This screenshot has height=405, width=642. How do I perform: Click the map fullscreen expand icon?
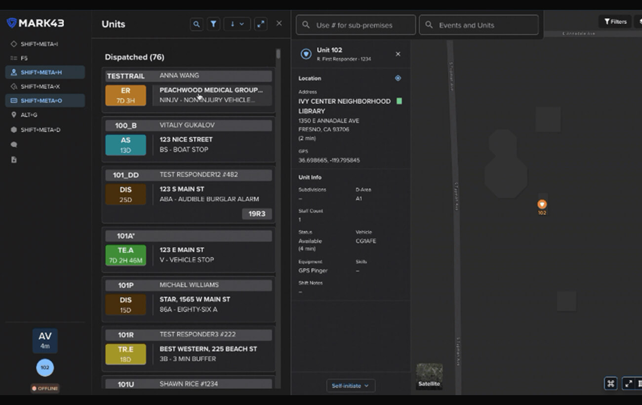628,383
